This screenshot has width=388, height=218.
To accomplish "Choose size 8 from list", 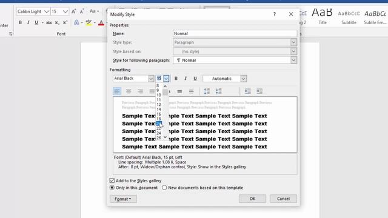I will [x=158, y=86].
